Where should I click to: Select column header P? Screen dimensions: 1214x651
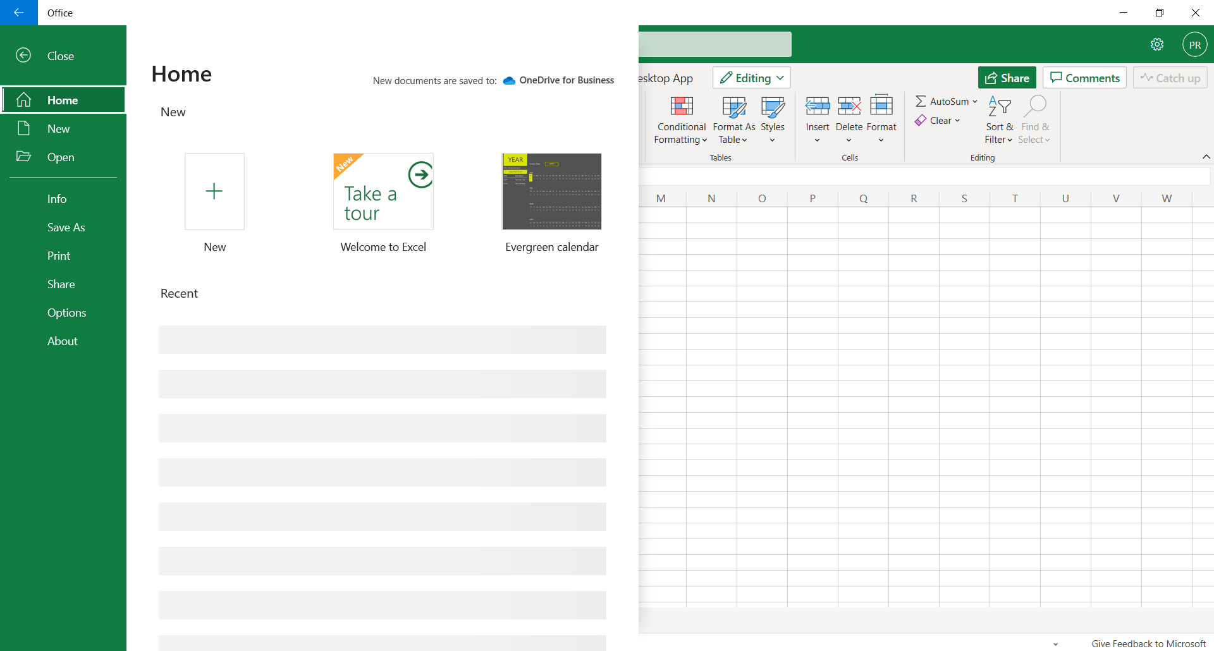coord(812,198)
